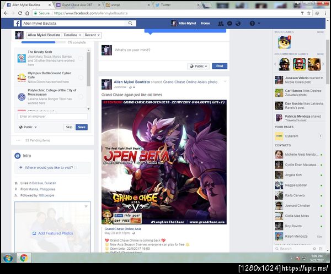Select Polytechnic College of Meycauayan radio
The height and width of the screenshot is (274, 331).
pyautogui.click(x=81, y=97)
